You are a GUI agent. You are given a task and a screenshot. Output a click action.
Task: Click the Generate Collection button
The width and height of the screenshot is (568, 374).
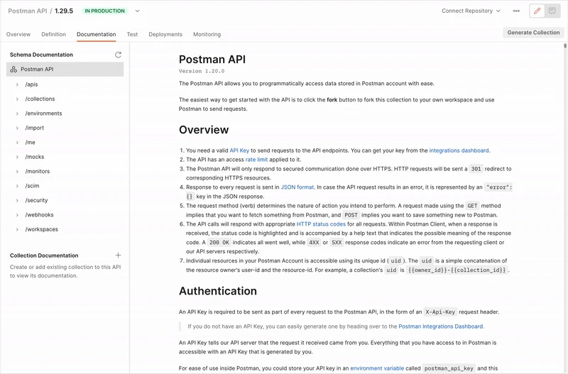click(x=533, y=33)
